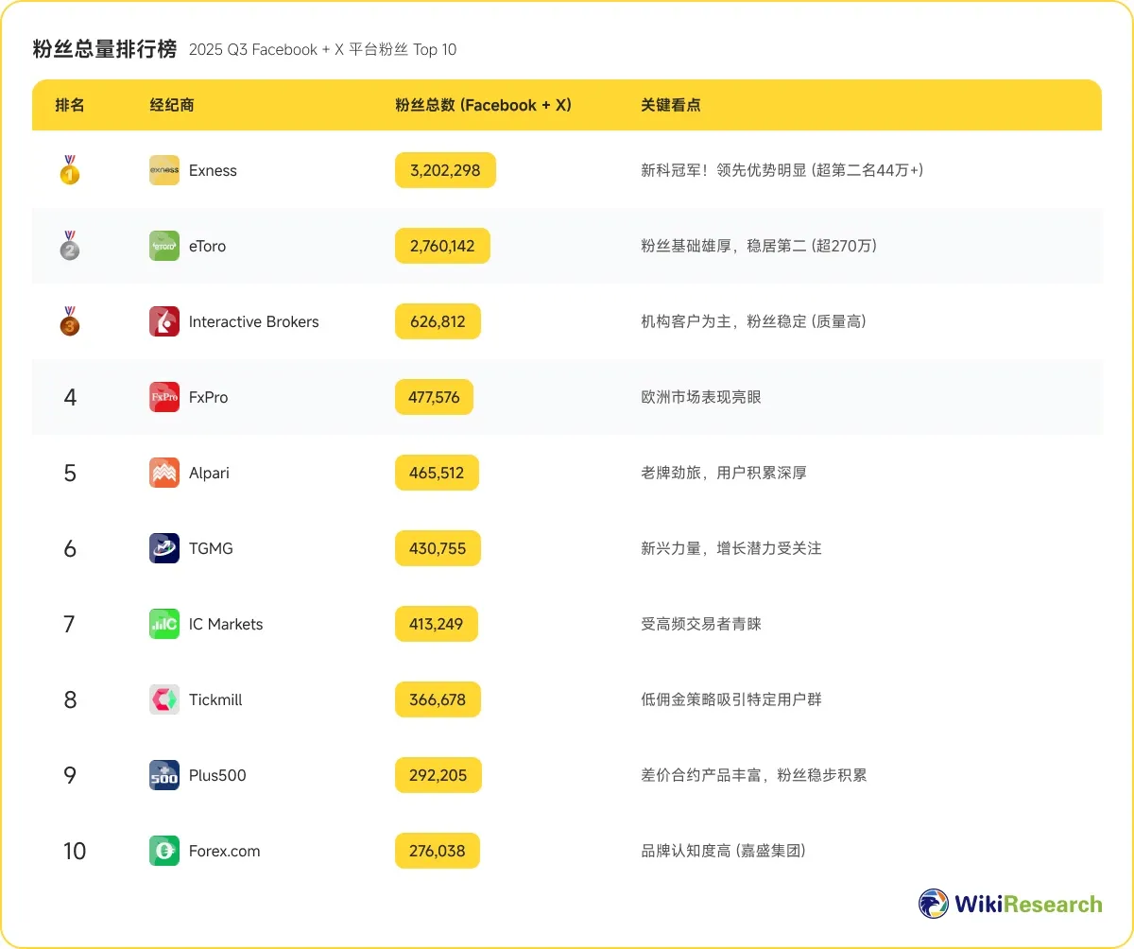Click the 465,512 follower count badge

tap(437, 473)
